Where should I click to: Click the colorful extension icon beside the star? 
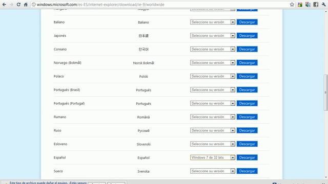click(300, 5)
